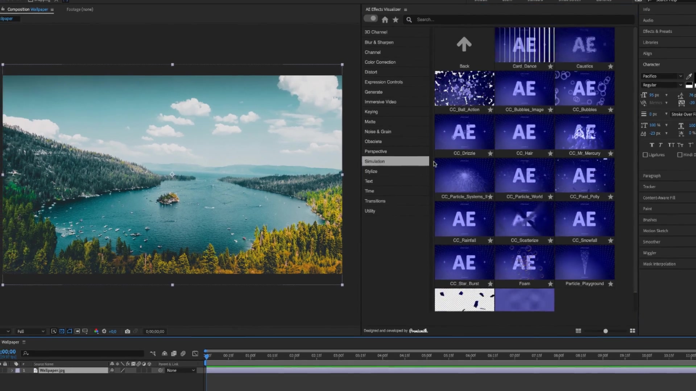Screen dimensions: 696x391
Task: Enable the Ligatures checkbox in Character panel
Action: pos(645,155)
